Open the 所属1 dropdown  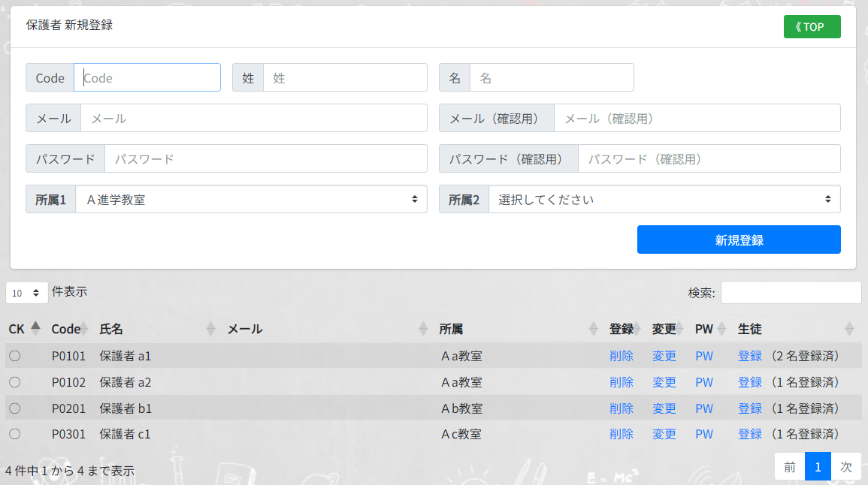(x=251, y=200)
